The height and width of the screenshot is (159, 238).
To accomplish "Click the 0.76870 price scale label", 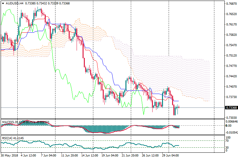I will pos(231,4).
